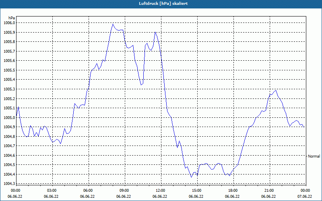Select the 1005,9 axis value
Screen dimensions: 322x201
[x=9, y=33]
